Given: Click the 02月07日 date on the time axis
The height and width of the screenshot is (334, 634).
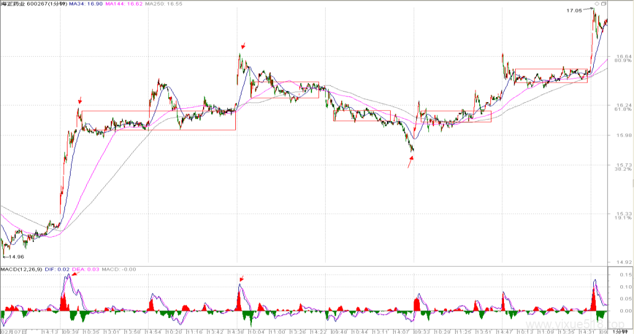Looking at the screenshot, I should (x=14, y=332).
